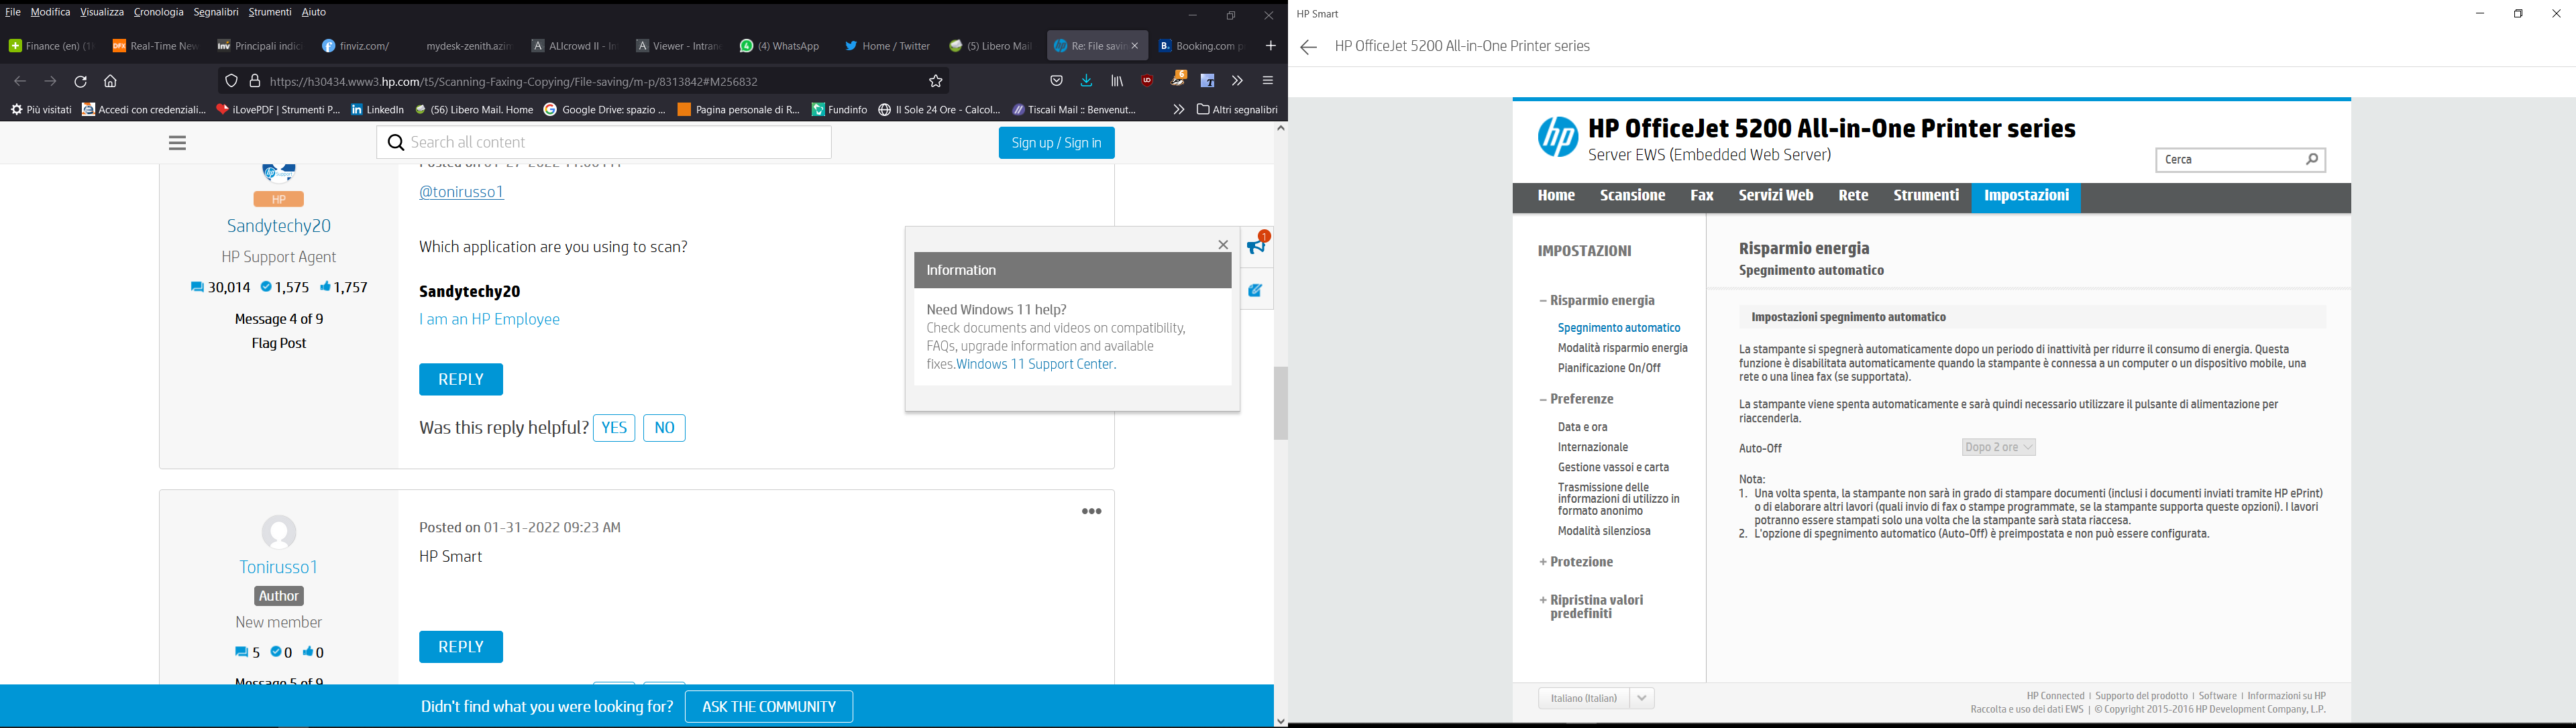Image resolution: width=2576 pixels, height=728 pixels.
Task: Click the back arrow in HP Smart
Action: click(x=1307, y=46)
